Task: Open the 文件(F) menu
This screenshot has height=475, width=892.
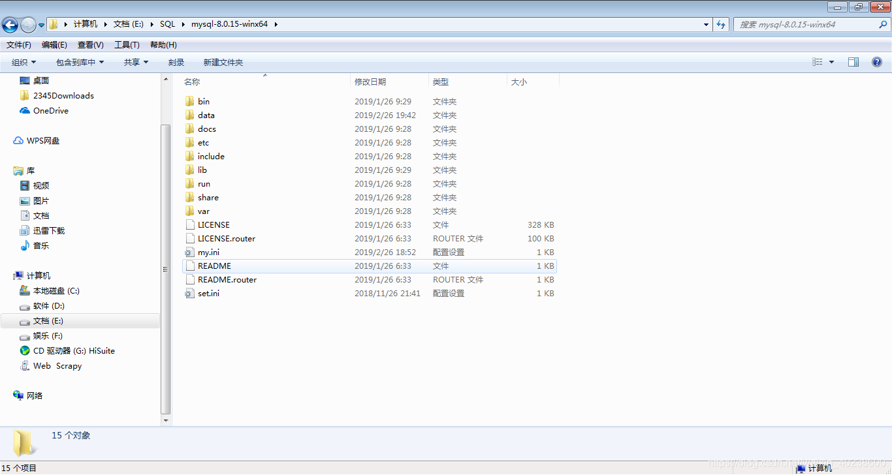Action: pos(19,45)
